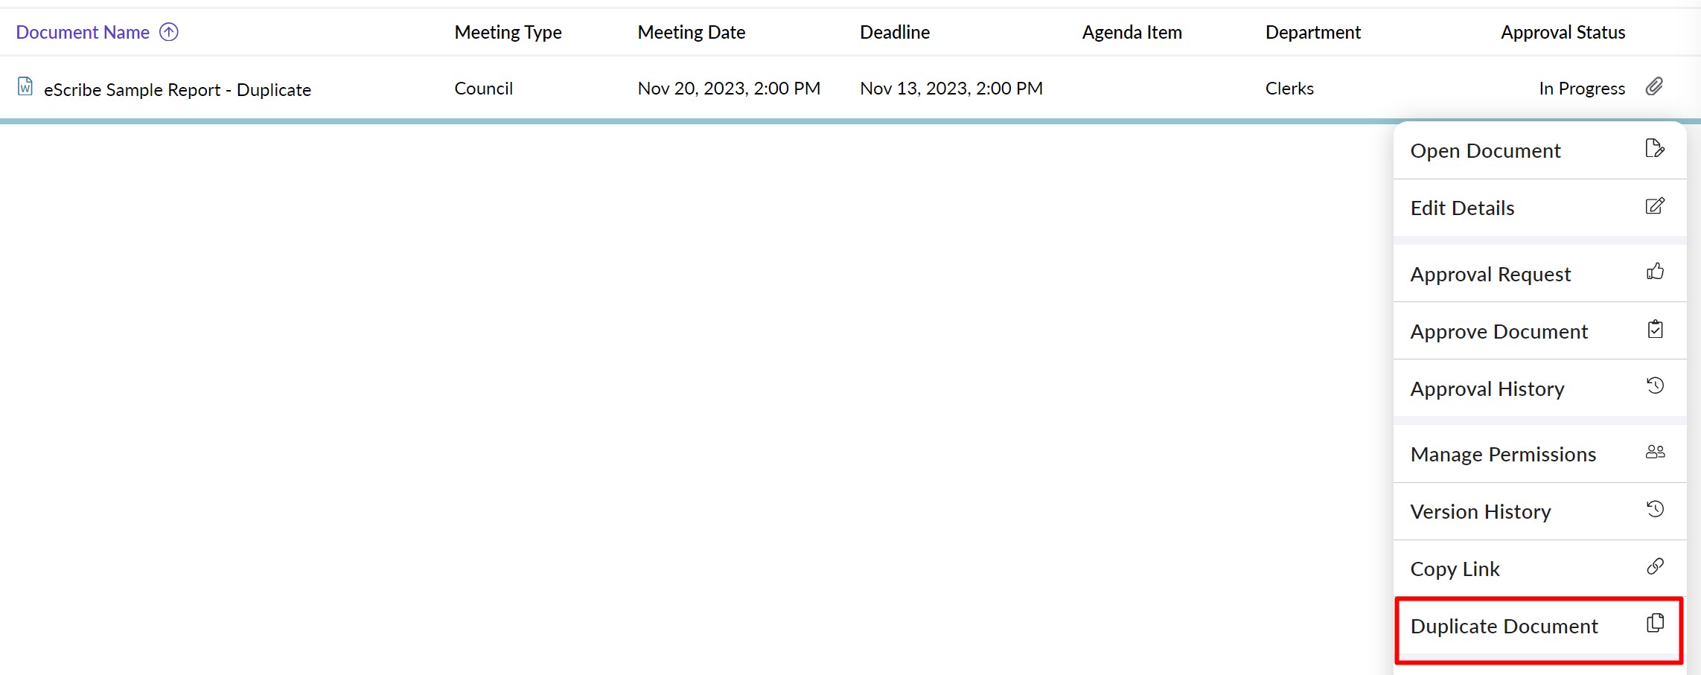Click the Open Document pencil-page icon
This screenshot has height=675, width=1701.
point(1654,149)
